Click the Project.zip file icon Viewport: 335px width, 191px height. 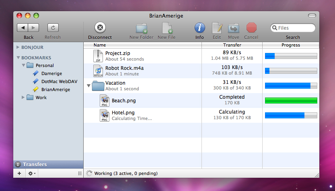tap(98, 56)
